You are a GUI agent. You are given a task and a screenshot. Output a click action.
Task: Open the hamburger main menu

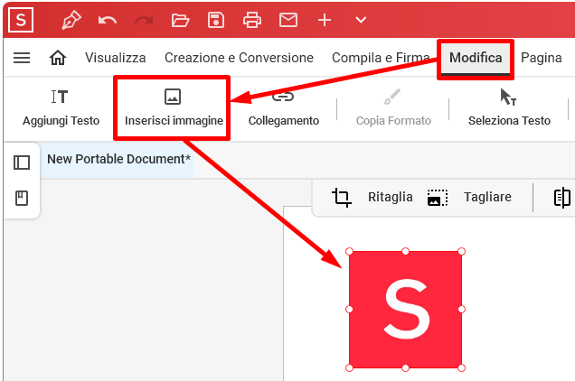coord(22,58)
